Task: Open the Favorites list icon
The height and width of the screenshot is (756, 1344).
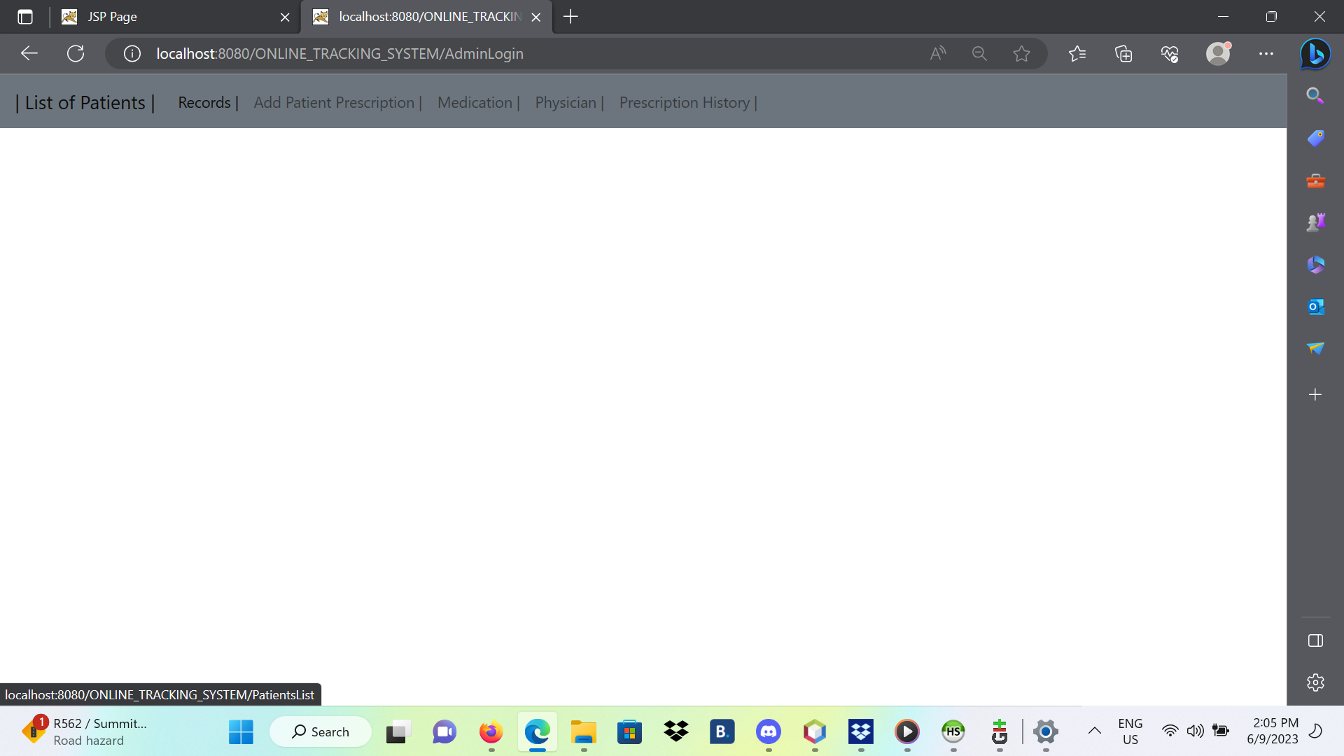Action: pos(1077,54)
